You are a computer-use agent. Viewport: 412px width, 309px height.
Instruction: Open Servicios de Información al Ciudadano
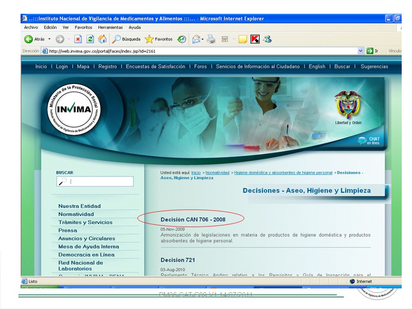[258, 67]
